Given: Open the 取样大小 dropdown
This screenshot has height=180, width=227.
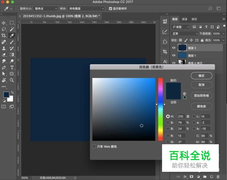Looking at the screenshot, I should tap(46, 9).
